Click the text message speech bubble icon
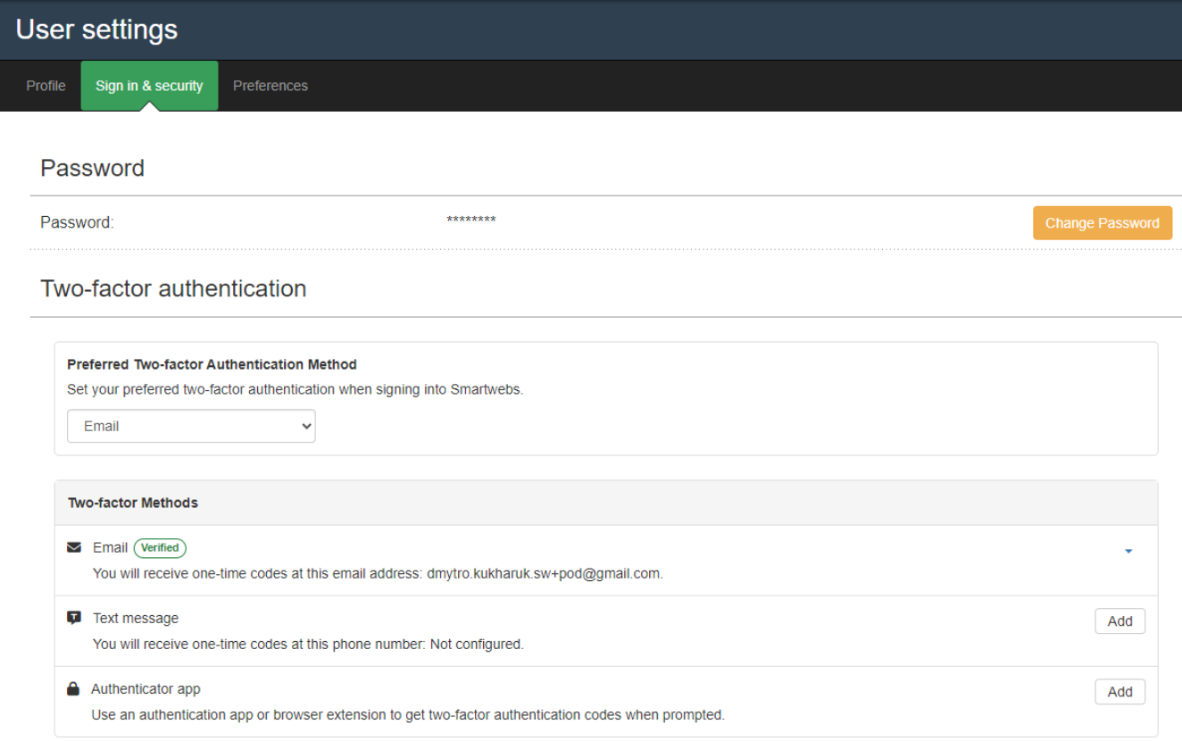The width and height of the screenshot is (1182, 741). (x=74, y=618)
